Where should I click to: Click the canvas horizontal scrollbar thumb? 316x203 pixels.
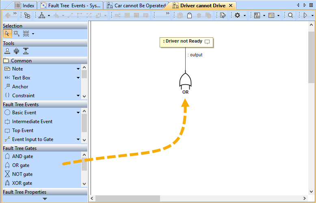pyautogui.click(x=128, y=199)
